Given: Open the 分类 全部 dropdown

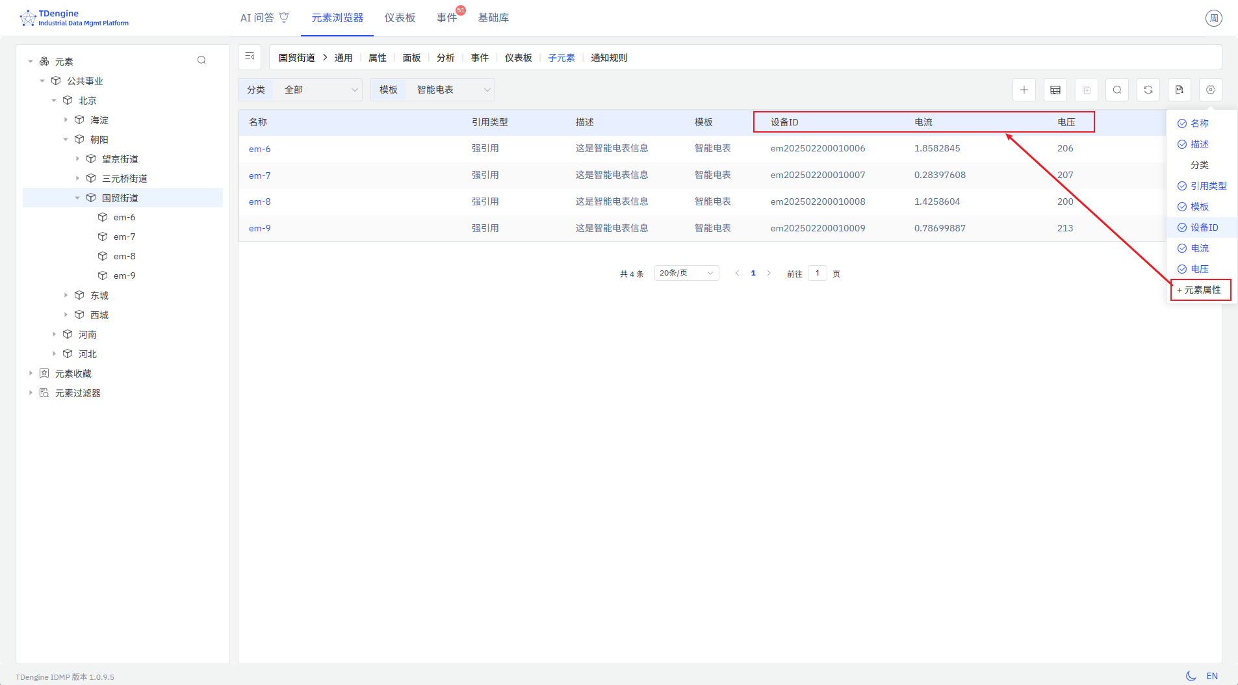Looking at the screenshot, I should click(x=300, y=90).
